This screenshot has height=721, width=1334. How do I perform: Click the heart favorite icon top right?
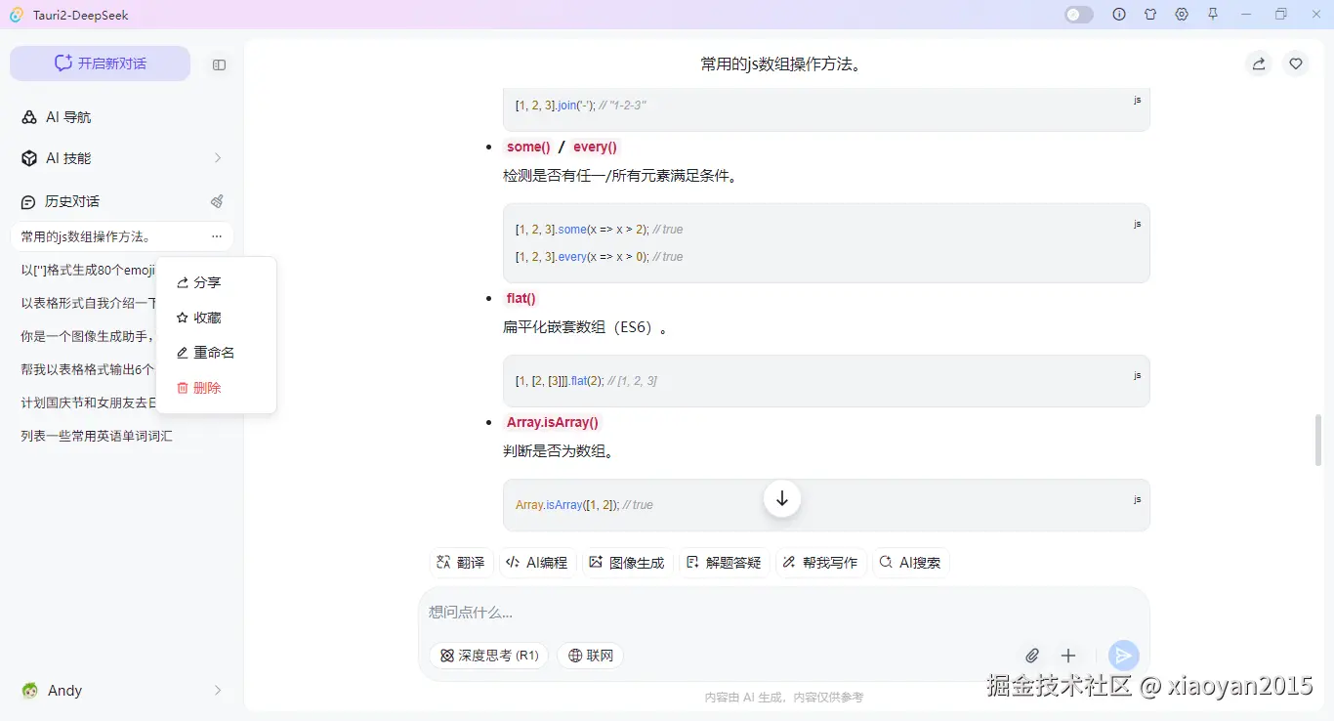(x=1296, y=63)
